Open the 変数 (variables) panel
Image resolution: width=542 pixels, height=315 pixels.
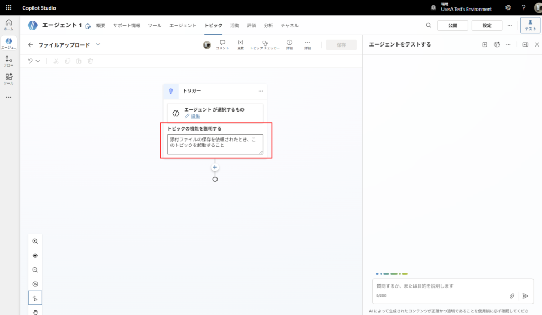point(241,44)
